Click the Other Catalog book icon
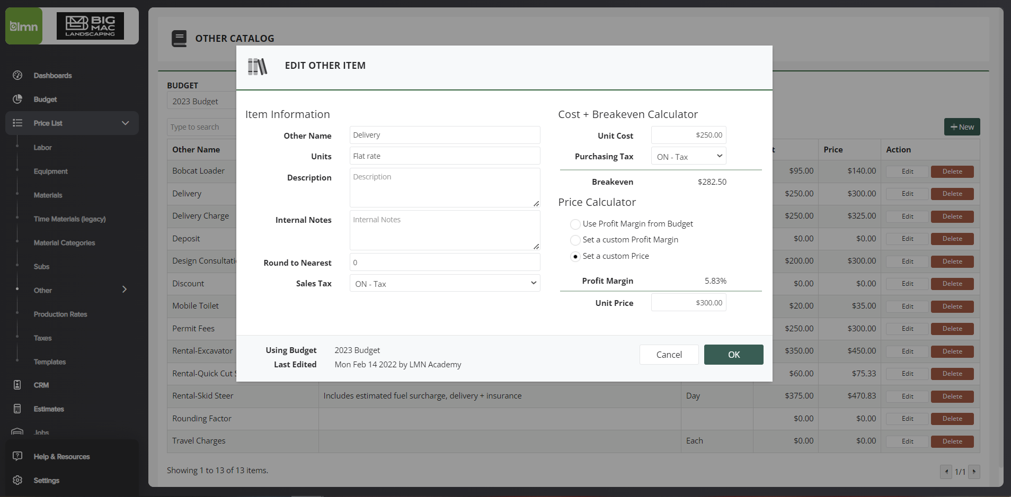1011x497 pixels. click(179, 39)
